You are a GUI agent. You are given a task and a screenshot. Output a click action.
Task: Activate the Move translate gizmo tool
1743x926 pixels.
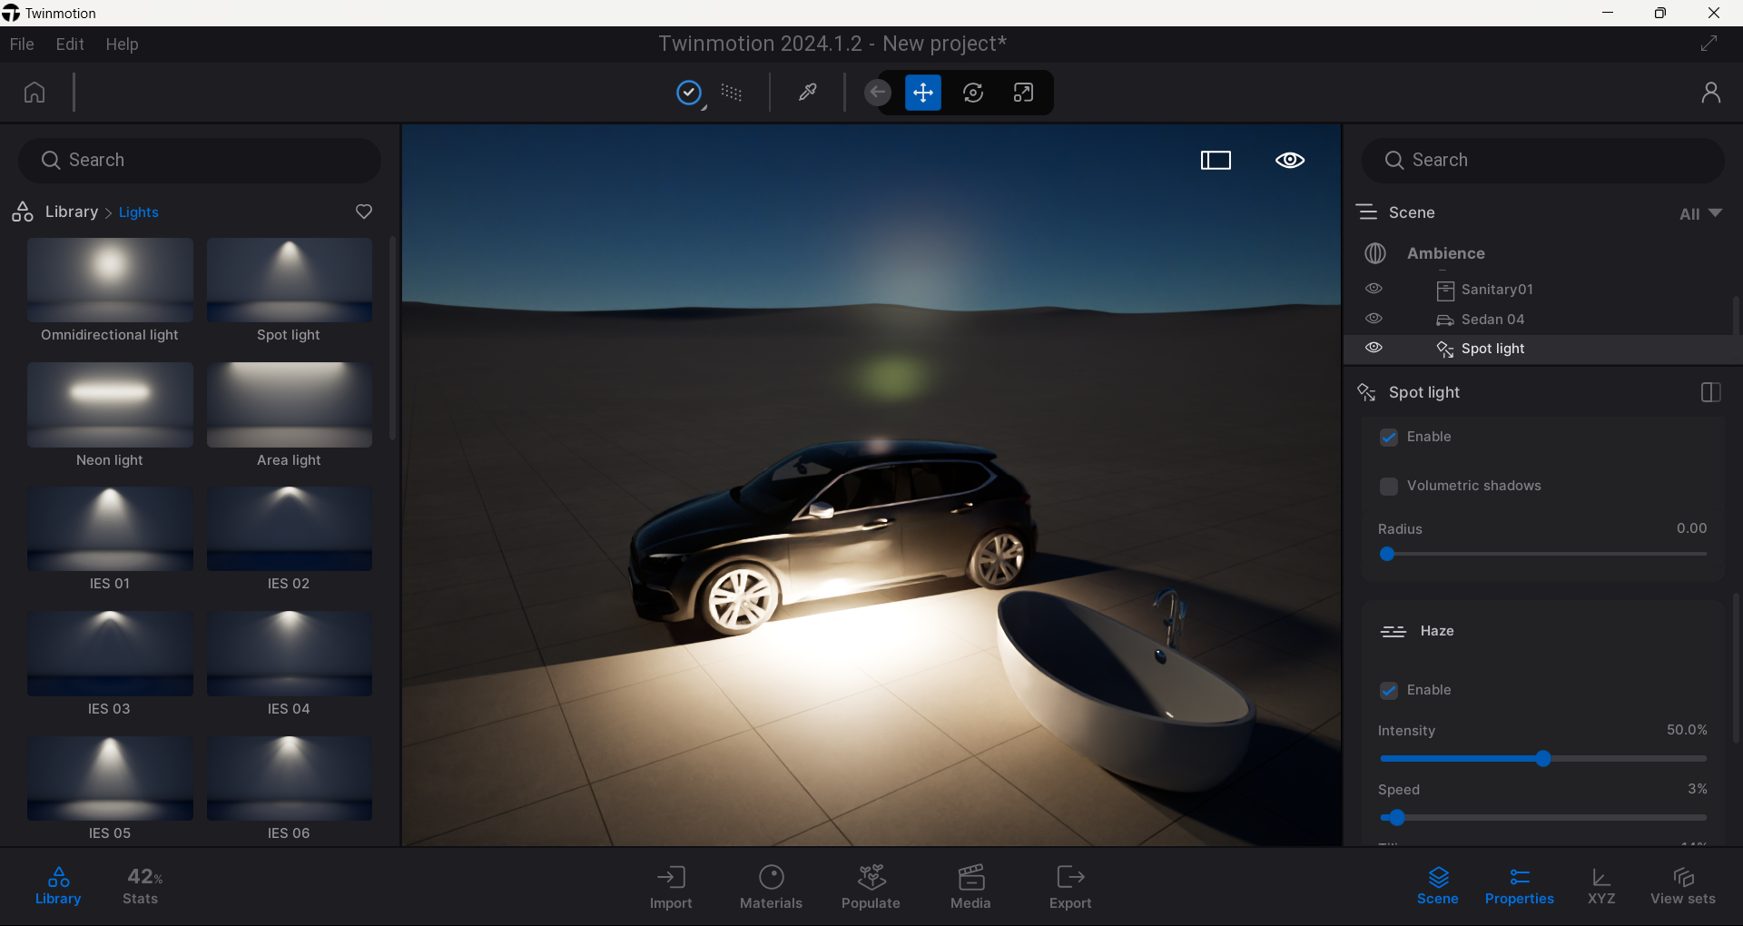(x=923, y=93)
